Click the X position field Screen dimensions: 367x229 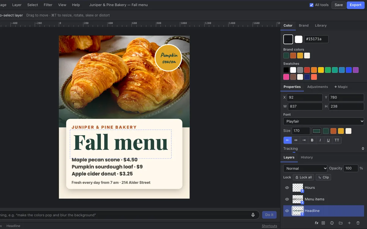(305, 97)
